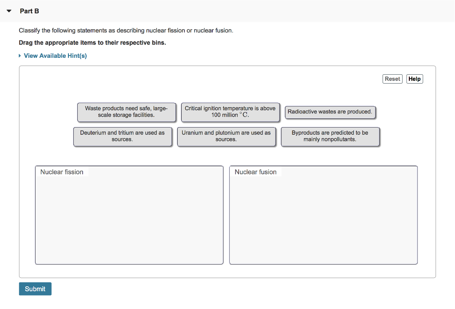Click inside the Nuclear fusion bin

pyautogui.click(x=323, y=215)
